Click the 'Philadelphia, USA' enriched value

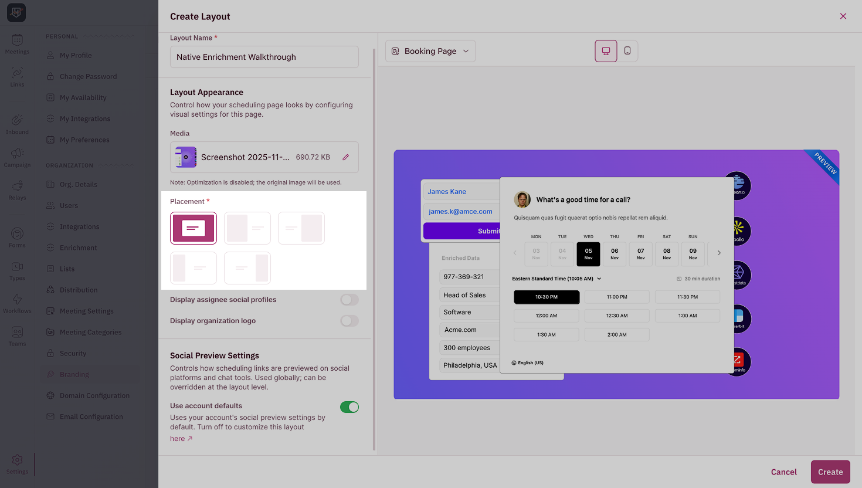coord(469,365)
